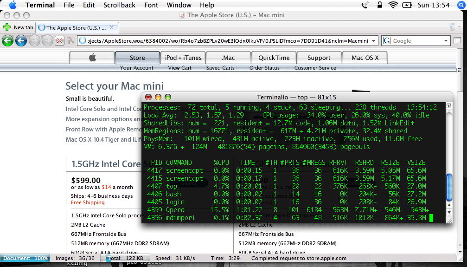Open the Google search field dropdown
Image resolution: width=467 pixels, height=267 pixels.
(x=446, y=41)
